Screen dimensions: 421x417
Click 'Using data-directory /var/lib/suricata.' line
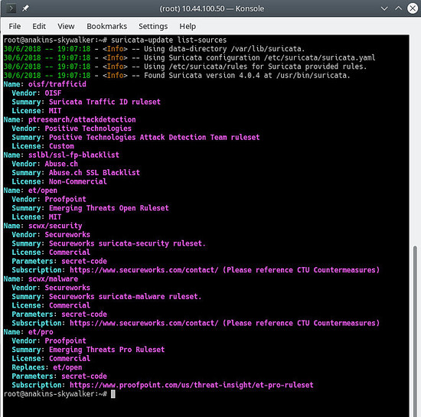224,49
